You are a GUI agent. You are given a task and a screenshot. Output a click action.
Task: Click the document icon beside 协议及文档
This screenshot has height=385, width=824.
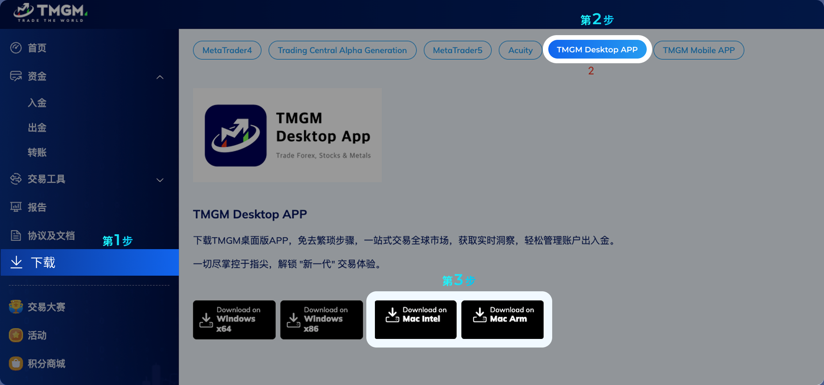[16, 235]
